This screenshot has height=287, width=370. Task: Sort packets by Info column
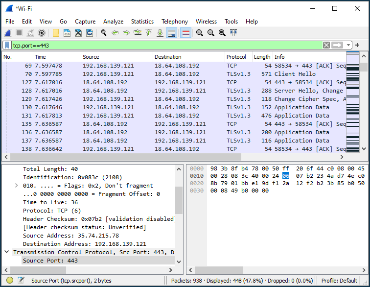tap(309, 57)
